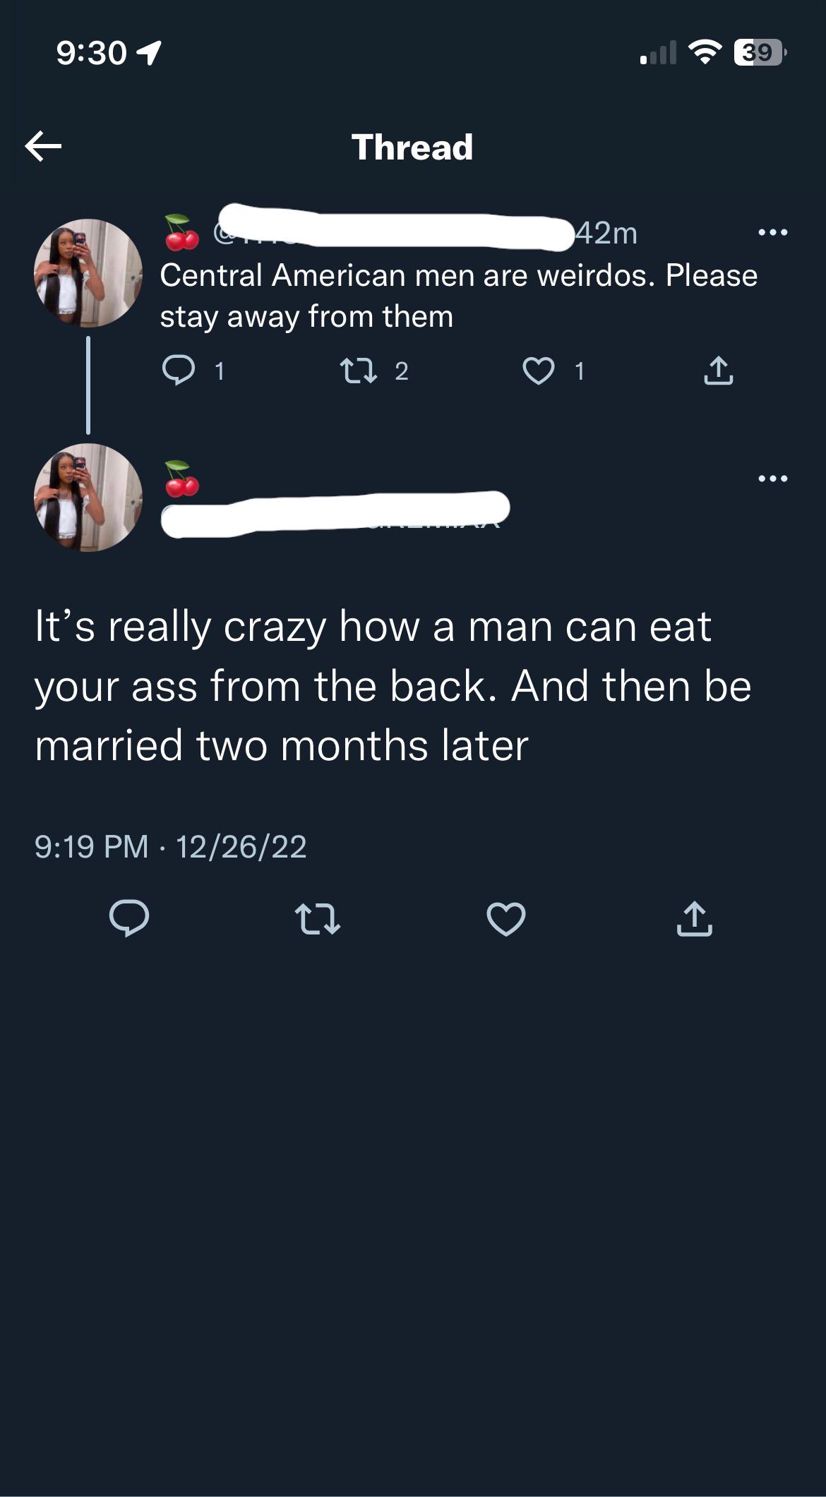
Task: Open more options for first tweet
Action: click(x=772, y=232)
